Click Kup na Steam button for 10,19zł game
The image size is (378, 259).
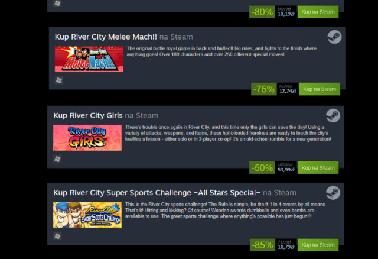[318, 12]
